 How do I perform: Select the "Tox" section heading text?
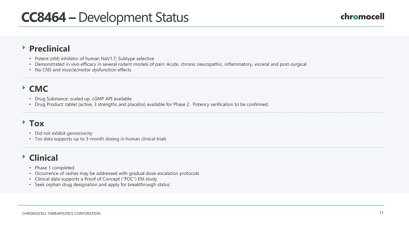37,123
